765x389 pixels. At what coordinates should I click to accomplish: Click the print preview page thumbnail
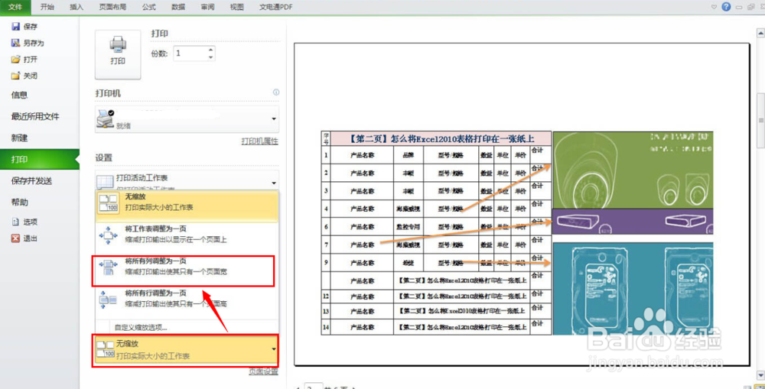(x=522, y=204)
